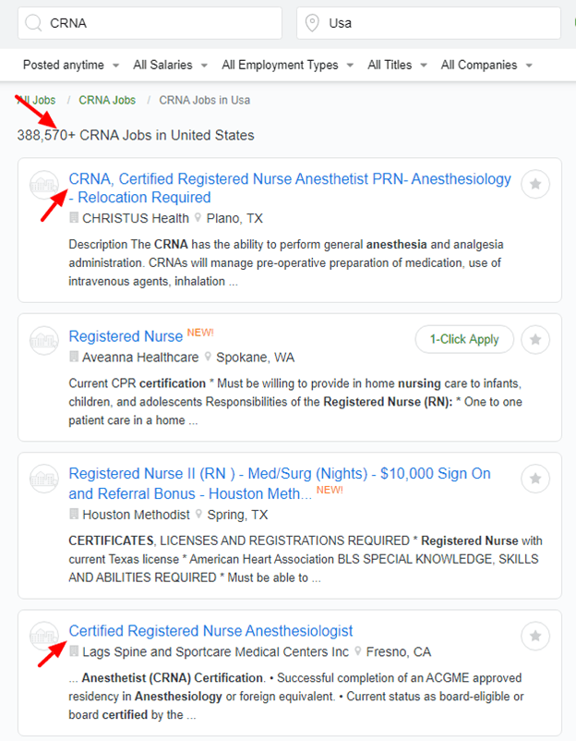
Task: Star the CHRISTUS Health CRNA job
Action: click(535, 185)
